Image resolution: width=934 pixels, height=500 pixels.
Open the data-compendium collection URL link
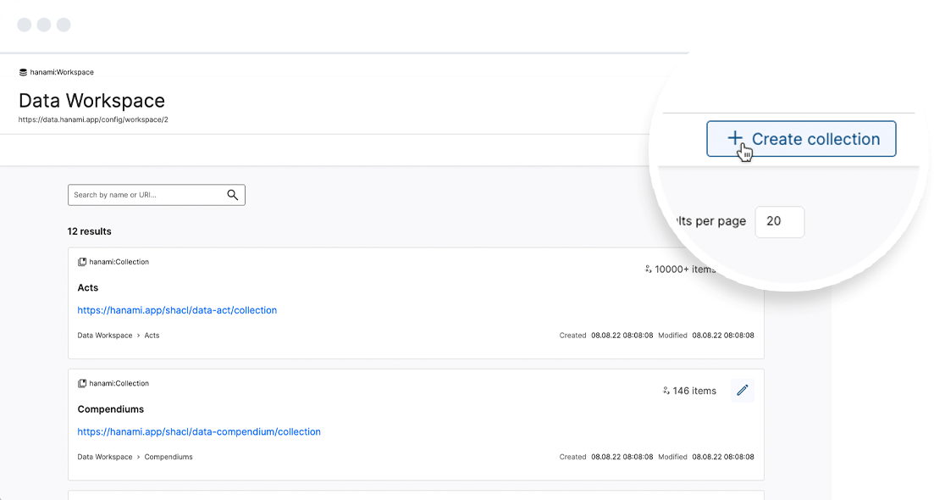[x=199, y=431]
